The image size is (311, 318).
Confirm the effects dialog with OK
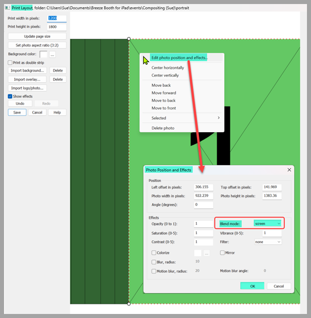pos(252,286)
